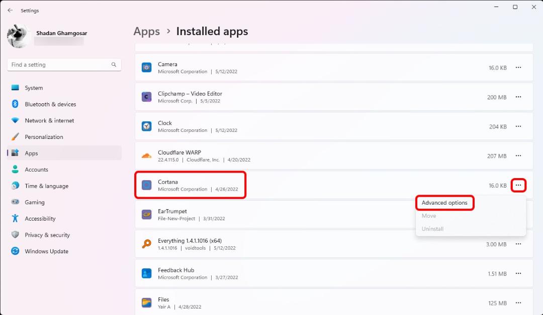Image resolution: width=543 pixels, height=315 pixels.
Task: Click the EarTrumpet app icon
Action: [146, 215]
